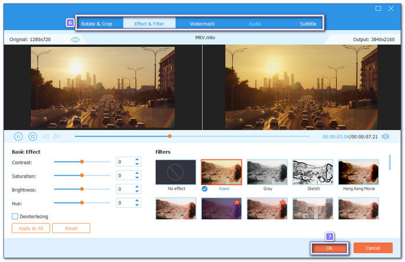This screenshot has height=262, width=405.
Task: Apply the Gray filter
Action: click(x=267, y=172)
